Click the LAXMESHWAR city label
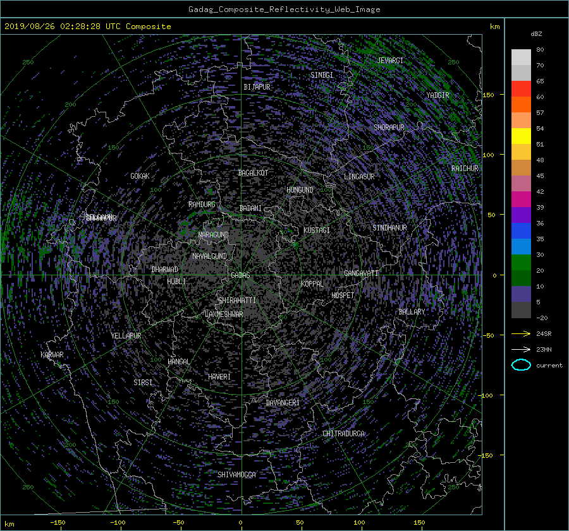 224,314
